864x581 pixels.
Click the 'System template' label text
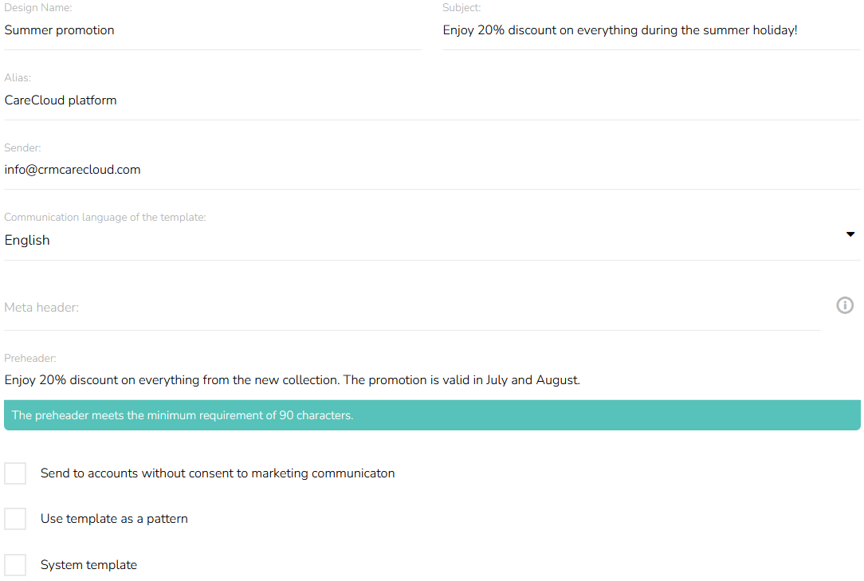(88, 565)
